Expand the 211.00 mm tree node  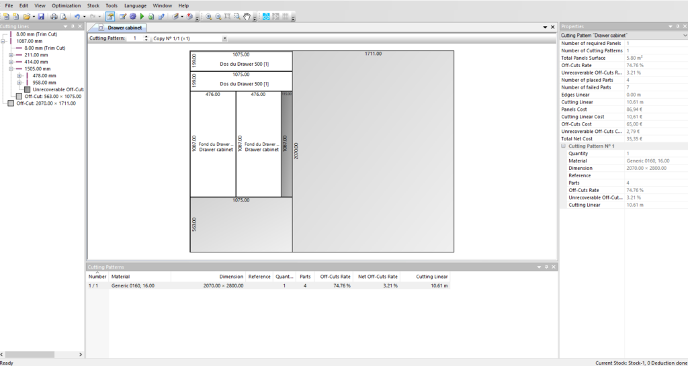pyautogui.click(x=11, y=55)
